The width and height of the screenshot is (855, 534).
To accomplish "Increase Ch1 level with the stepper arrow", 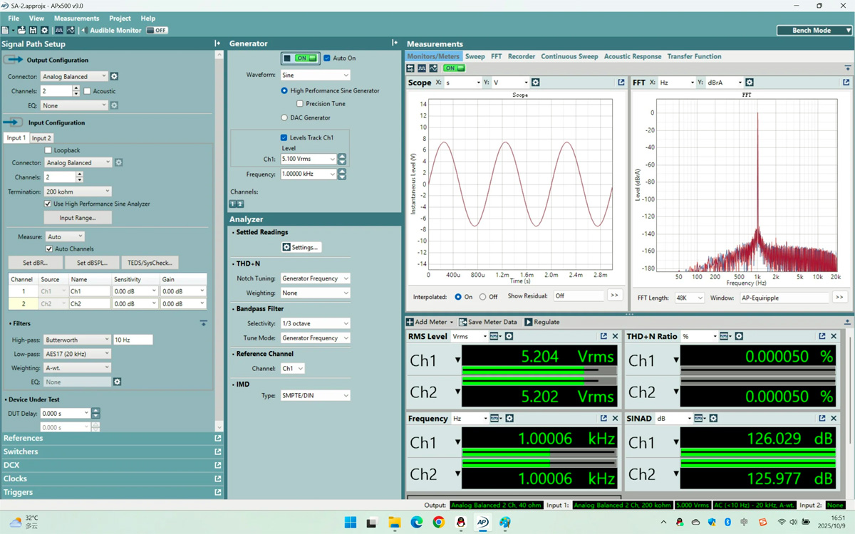I will click(x=341, y=155).
